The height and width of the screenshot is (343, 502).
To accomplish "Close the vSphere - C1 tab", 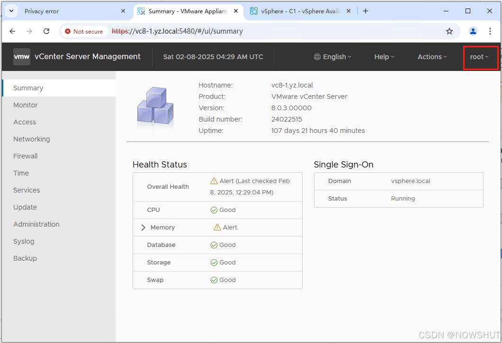I will (349, 11).
